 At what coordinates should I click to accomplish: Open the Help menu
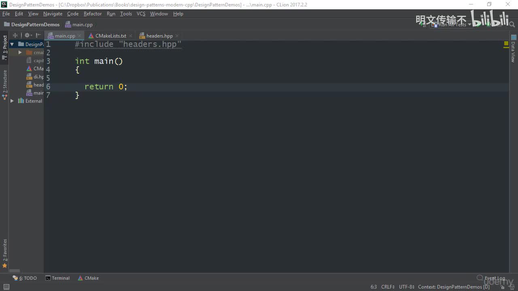[178, 14]
